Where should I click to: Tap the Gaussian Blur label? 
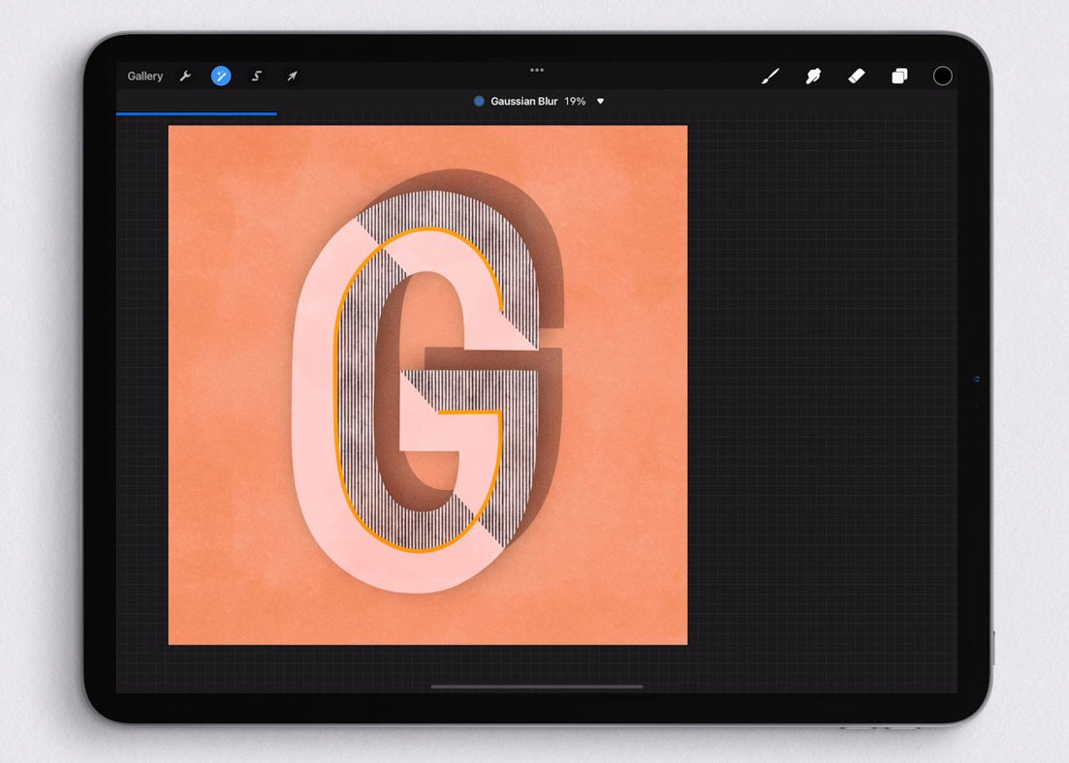(524, 101)
